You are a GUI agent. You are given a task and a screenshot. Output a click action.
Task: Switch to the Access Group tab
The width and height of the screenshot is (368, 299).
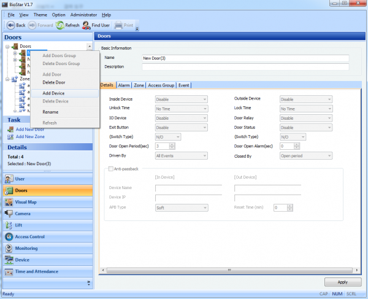pyautogui.click(x=161, y=85)
